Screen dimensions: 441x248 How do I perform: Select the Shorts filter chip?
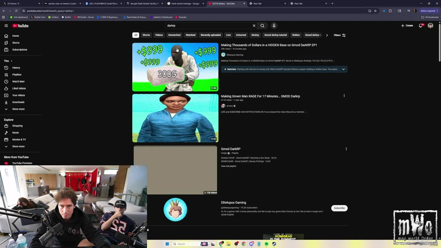(x=146, y=35)
